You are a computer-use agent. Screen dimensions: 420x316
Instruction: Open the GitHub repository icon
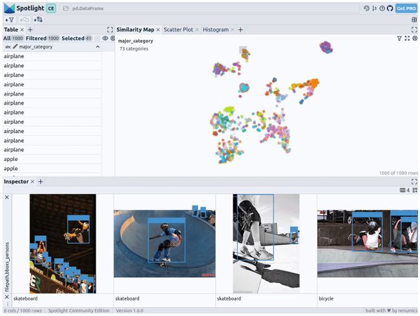point(389,8)
